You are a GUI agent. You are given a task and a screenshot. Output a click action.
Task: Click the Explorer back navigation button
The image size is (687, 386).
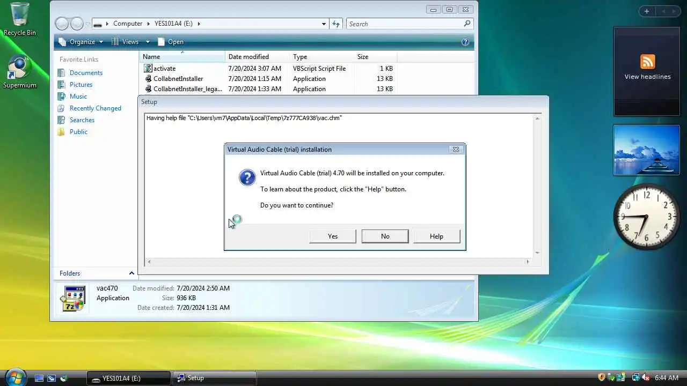tap(62, 24)
